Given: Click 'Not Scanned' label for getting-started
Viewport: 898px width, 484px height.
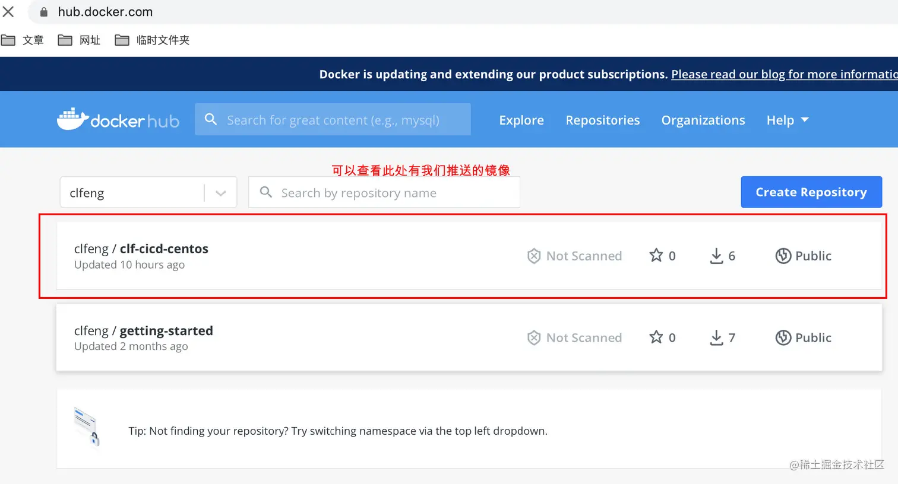Looking at the screenshot, I should [x=584, y=337].
